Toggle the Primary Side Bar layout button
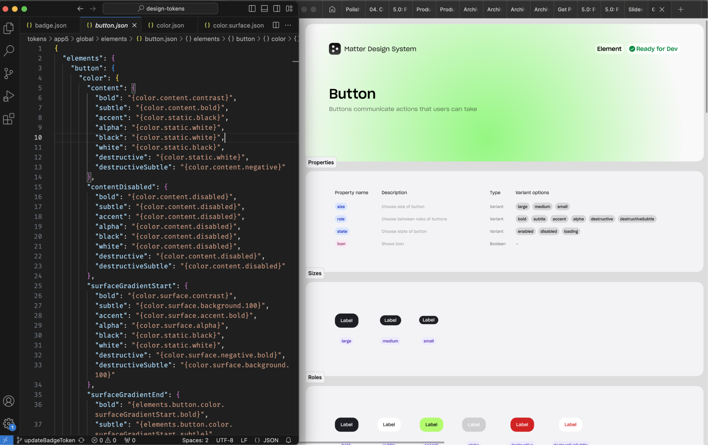This screenshot has height=445, width=708. click(252, 9)
